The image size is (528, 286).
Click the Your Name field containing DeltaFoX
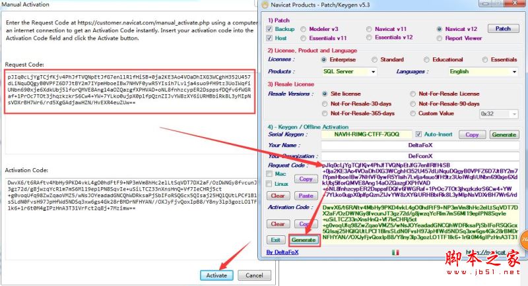[420, 145]
